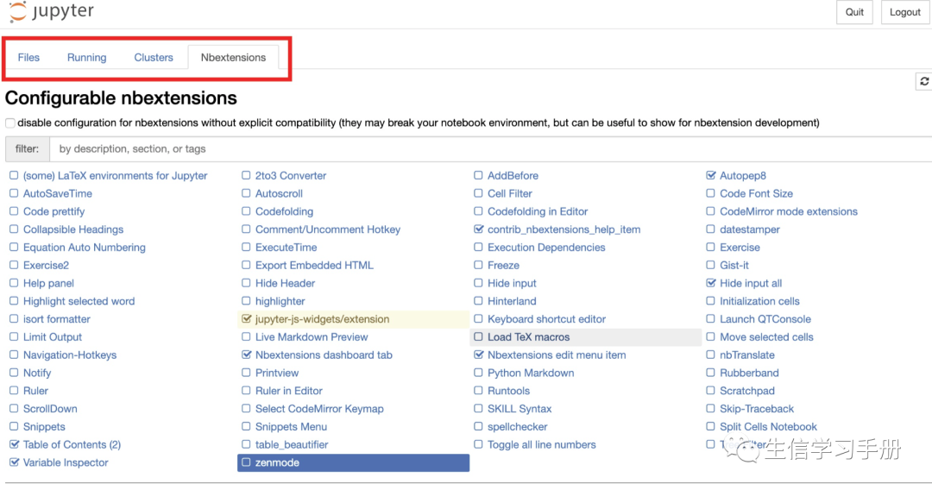This screenshot has height=490, width=932.
Task: Select the Highlight selected word link
Action: coord(79,301)
